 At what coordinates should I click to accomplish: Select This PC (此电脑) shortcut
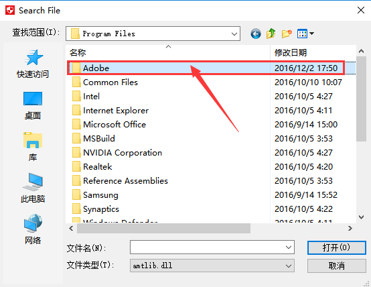[x=33, y=188]
